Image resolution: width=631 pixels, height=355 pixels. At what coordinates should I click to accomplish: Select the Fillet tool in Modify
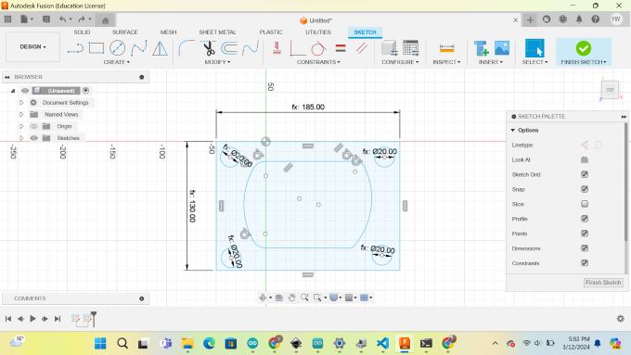[187, 48]
